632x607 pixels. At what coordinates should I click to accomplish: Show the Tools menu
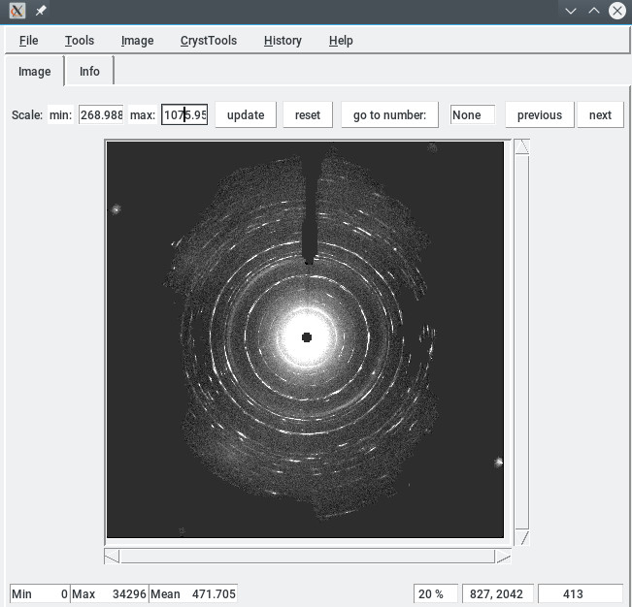[x=80, y=41]
